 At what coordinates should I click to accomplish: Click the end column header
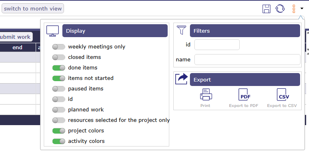click(17, 48)
